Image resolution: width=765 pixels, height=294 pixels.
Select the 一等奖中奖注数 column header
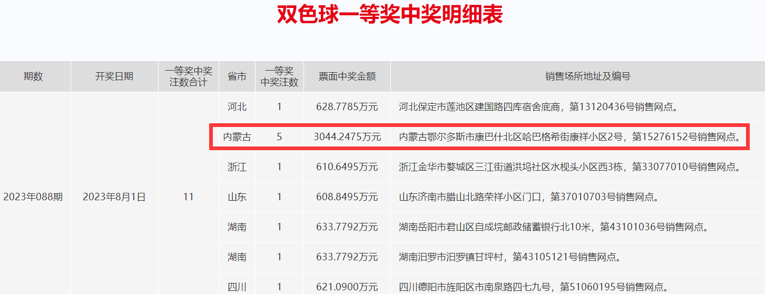[280, 76]
